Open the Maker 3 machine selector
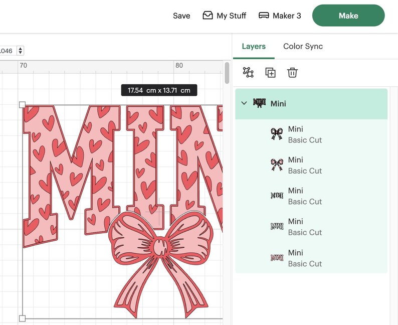This screenshot has height=325, width=398. [x=280, y=16]
